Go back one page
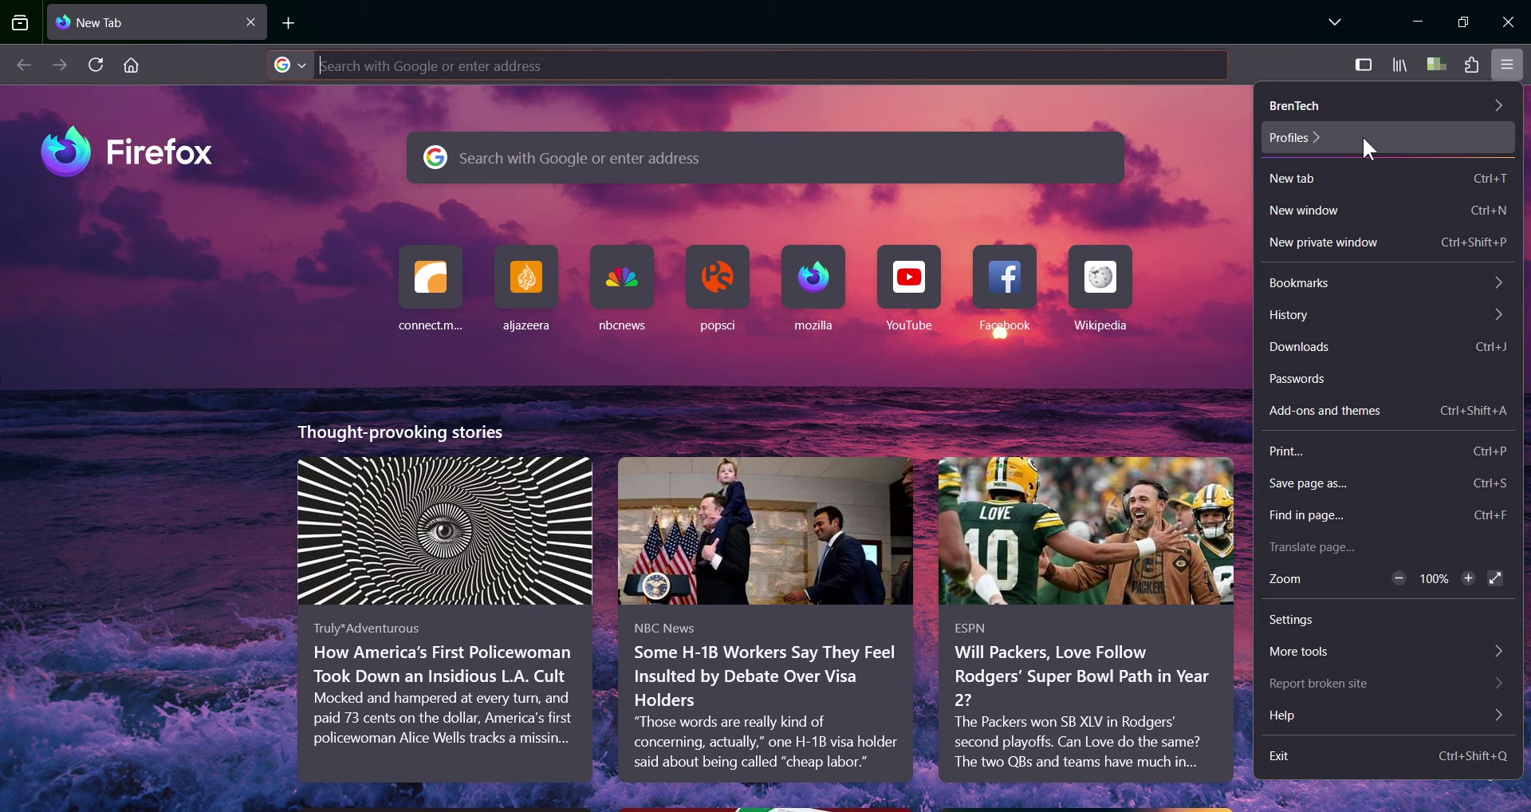 point(24,65)
